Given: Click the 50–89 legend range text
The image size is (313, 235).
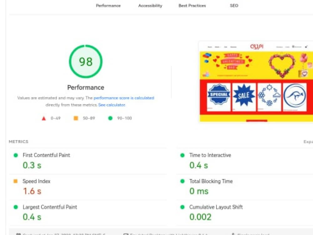Looking at the screenshot, I should pyautogui.click(x=89, y=118).
